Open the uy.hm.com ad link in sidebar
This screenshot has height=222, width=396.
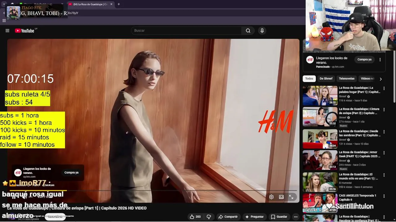click(338, 67)
